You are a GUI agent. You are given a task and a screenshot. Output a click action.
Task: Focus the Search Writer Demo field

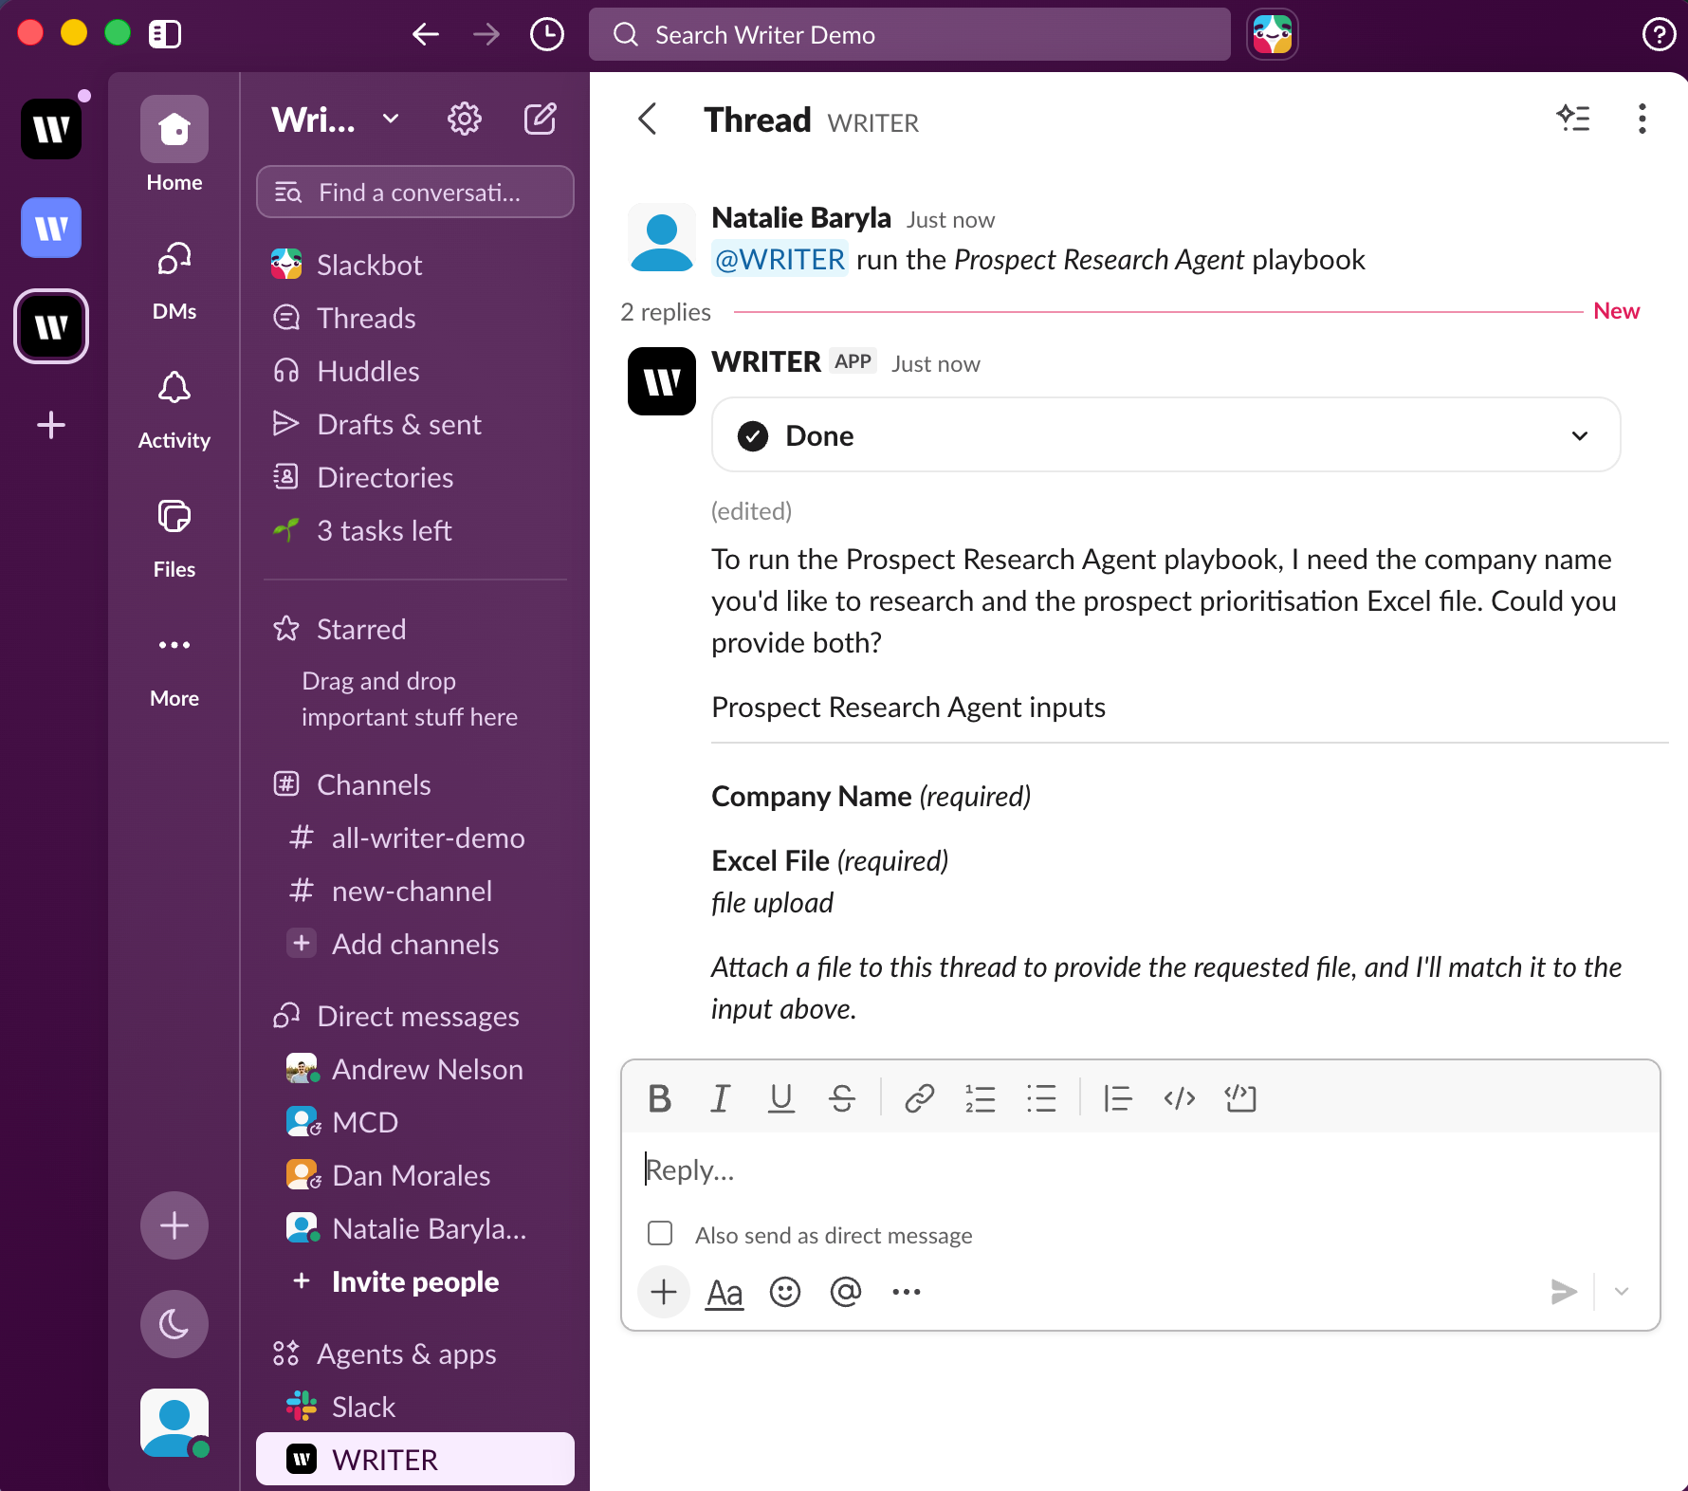909,35
